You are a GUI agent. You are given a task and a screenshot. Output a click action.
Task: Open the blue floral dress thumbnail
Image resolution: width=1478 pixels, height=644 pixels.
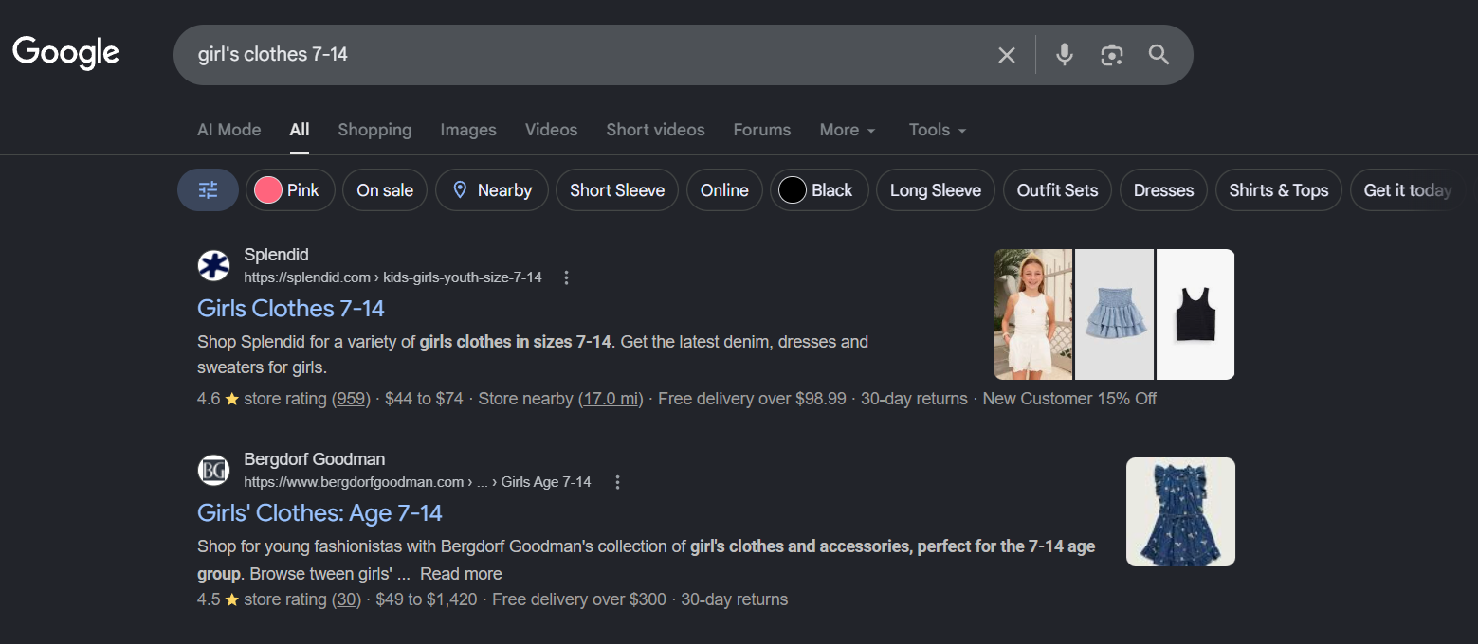click(1180, 512)
